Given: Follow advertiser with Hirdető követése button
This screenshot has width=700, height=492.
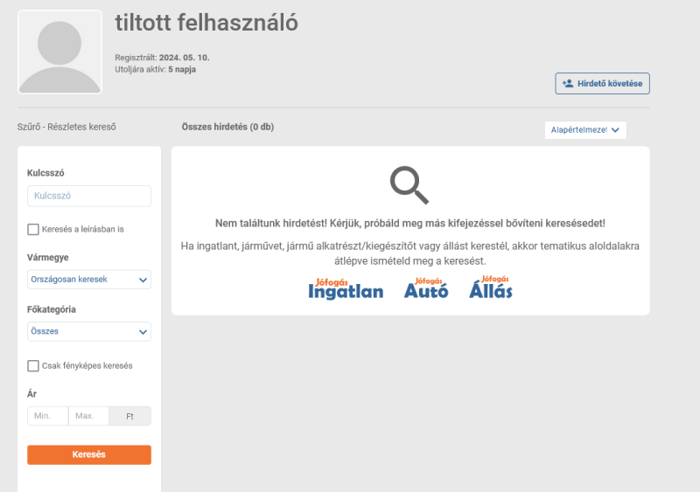Looking at the screenshot, I should 602,83.
